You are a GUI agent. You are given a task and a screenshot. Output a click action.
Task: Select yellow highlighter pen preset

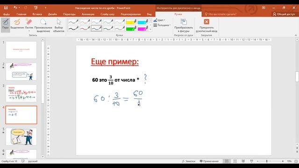131,22
